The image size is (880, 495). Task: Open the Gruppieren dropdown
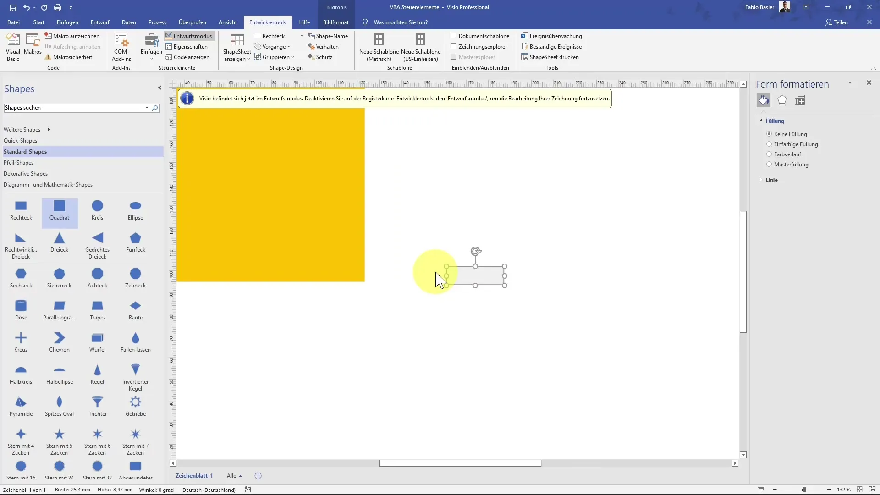point(274,57)
